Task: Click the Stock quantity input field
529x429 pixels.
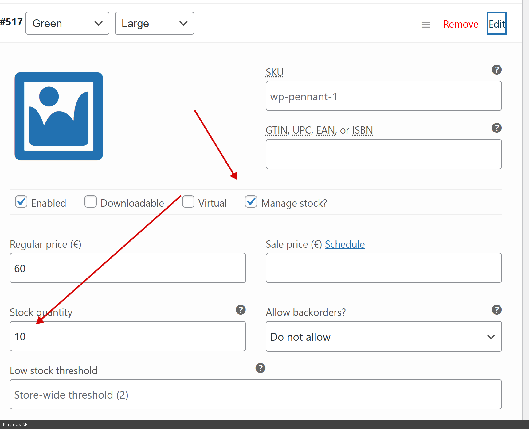Action: tap(127, 336)
